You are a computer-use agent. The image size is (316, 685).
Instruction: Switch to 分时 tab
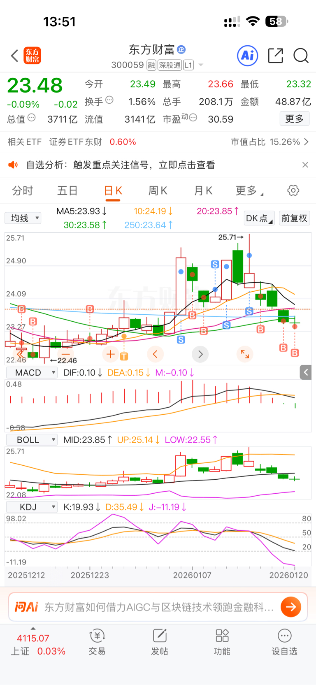pos(23,190)
